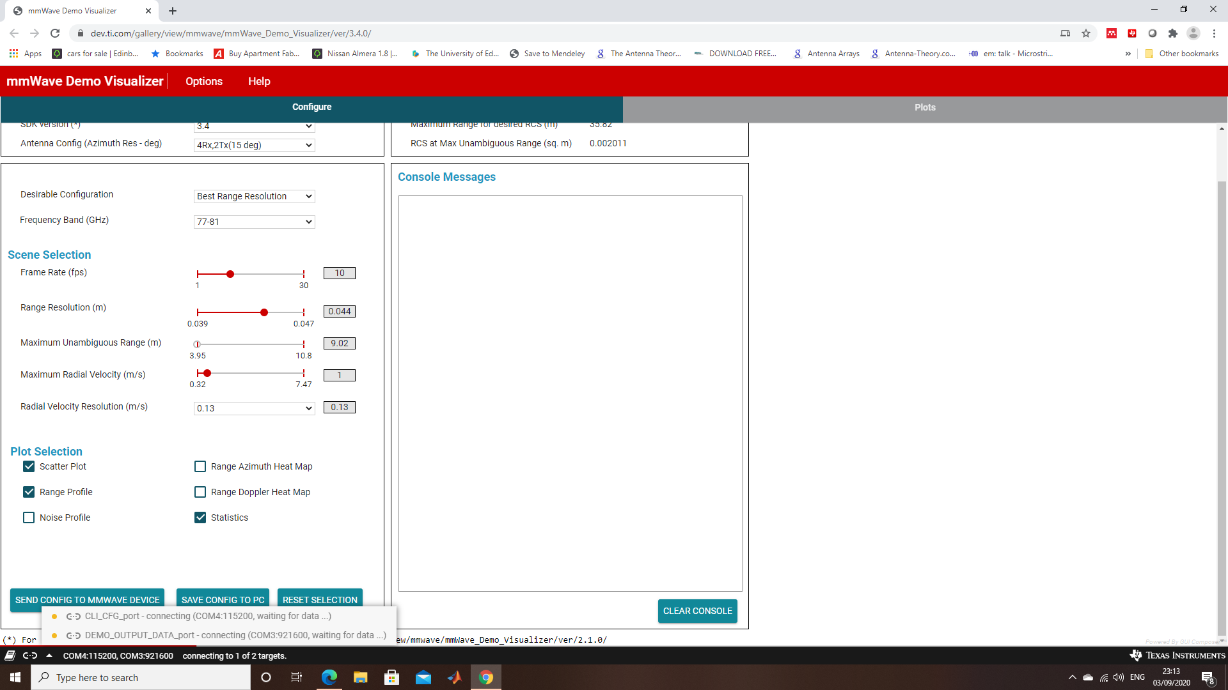1228x690 pixels.
Task: Disable the Statistics checkbox
Action: point(200,517)
